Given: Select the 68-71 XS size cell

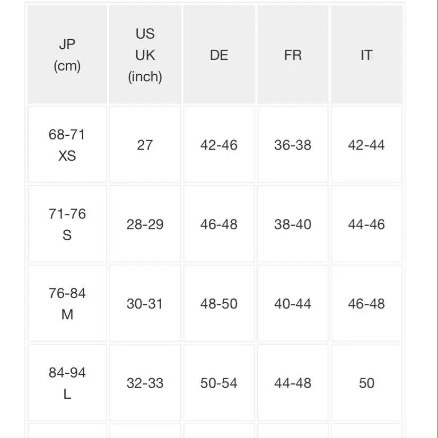Looking at the screenshot, I should [67, 144].
